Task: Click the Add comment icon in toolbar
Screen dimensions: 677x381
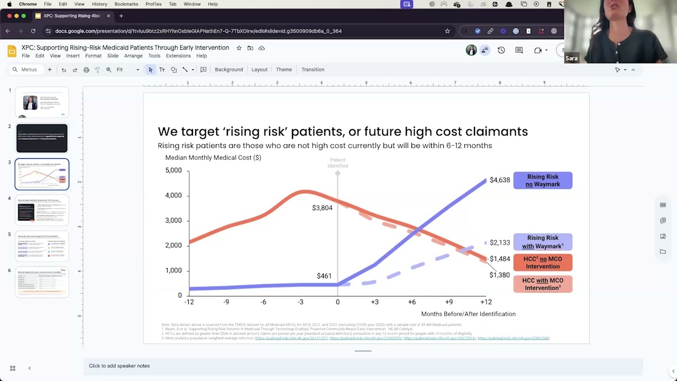Action: (x=203, y=70)
